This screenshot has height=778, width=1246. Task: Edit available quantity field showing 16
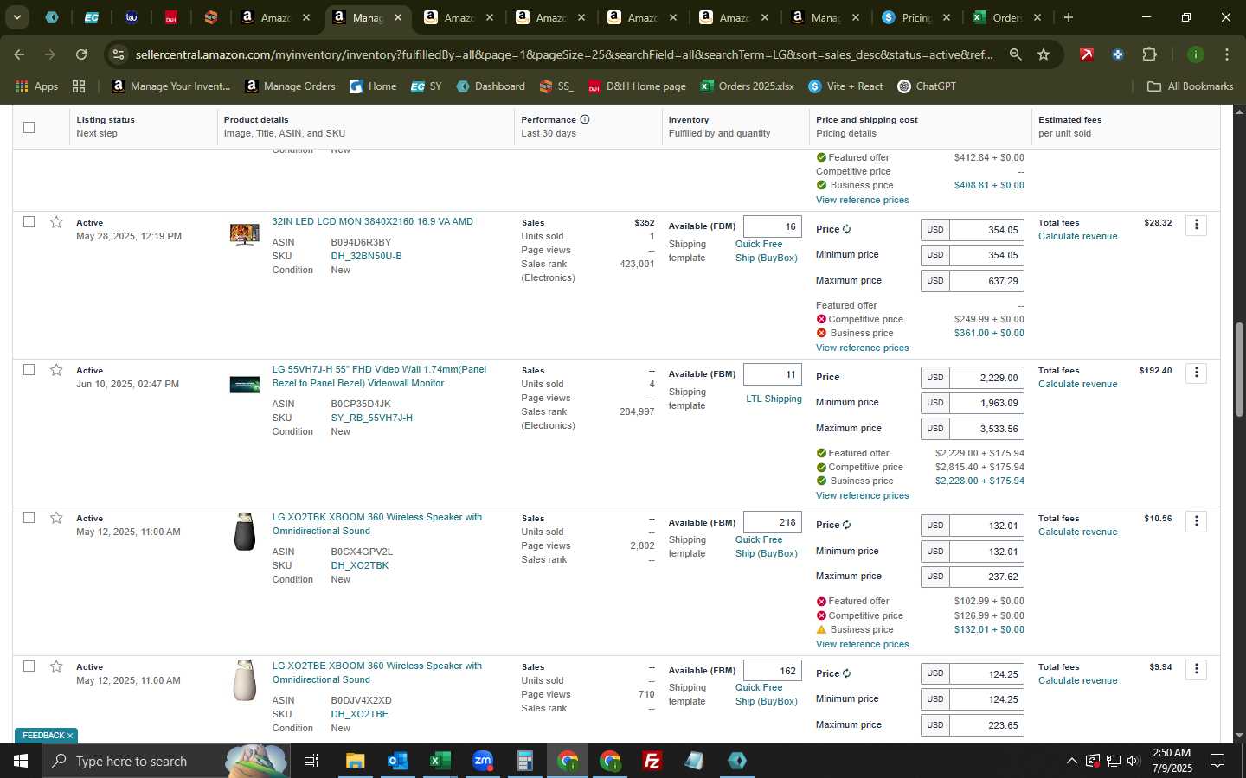(x=772, y=226)
